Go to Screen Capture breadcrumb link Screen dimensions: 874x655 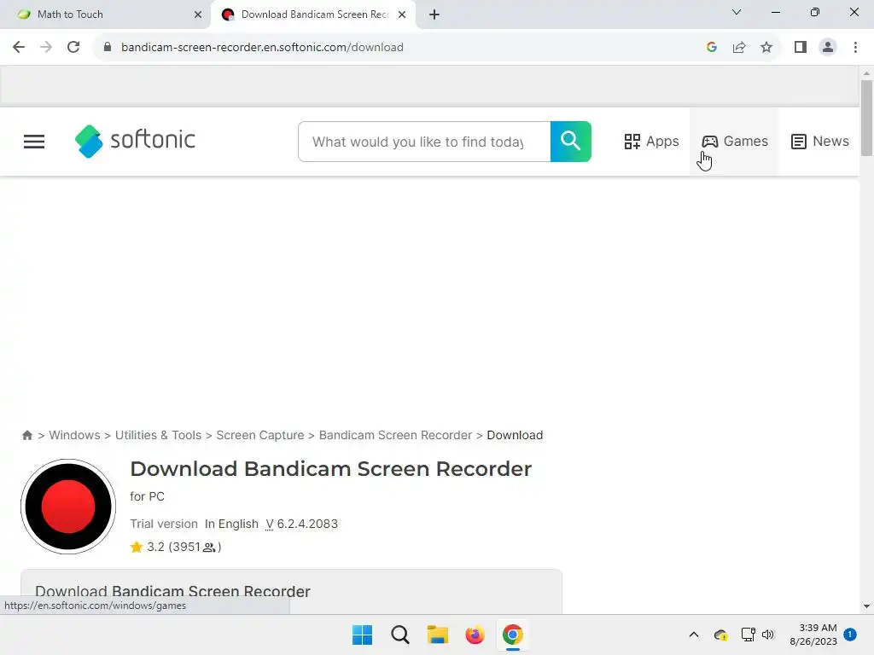(260, 435)
